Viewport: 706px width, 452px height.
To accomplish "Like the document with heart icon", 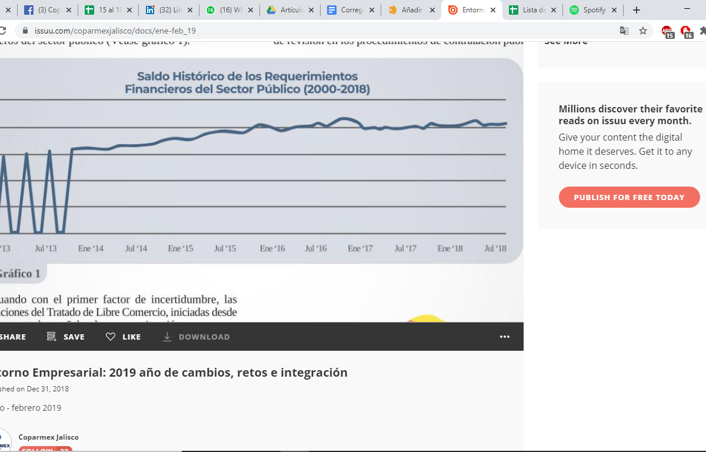I will (x=111, y=337).
